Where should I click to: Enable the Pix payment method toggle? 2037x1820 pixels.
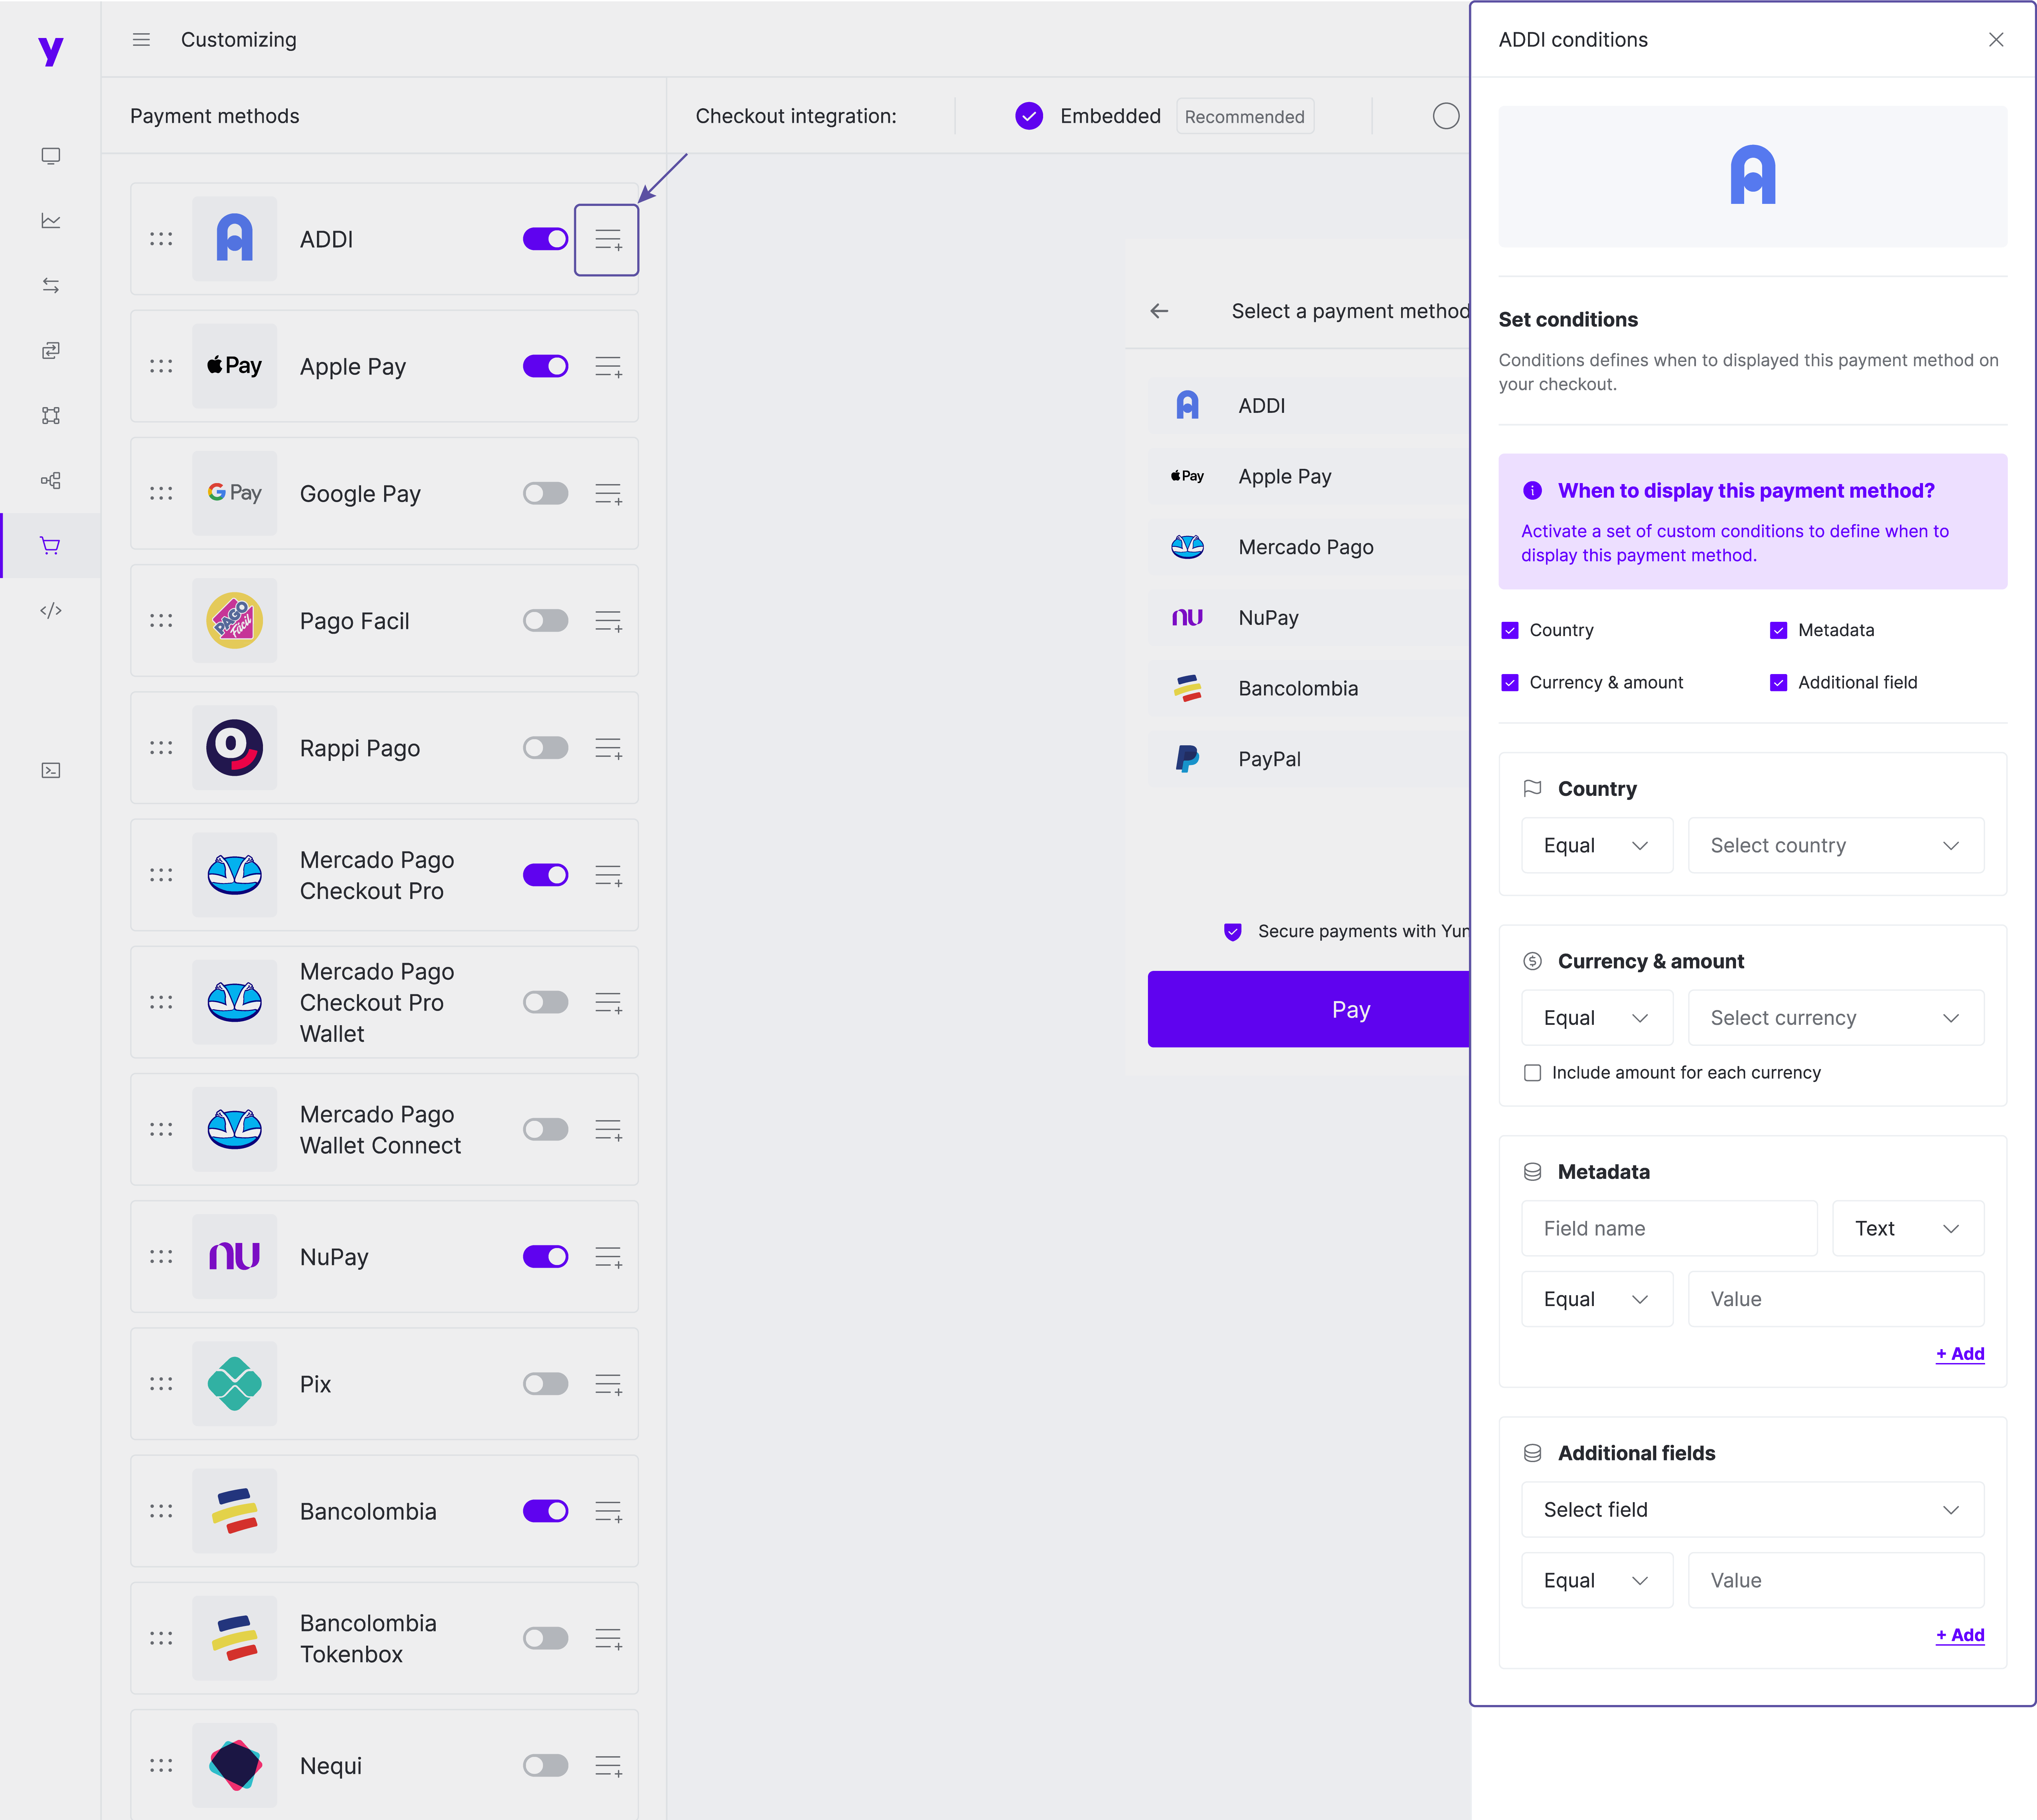tap(545, 1384)
